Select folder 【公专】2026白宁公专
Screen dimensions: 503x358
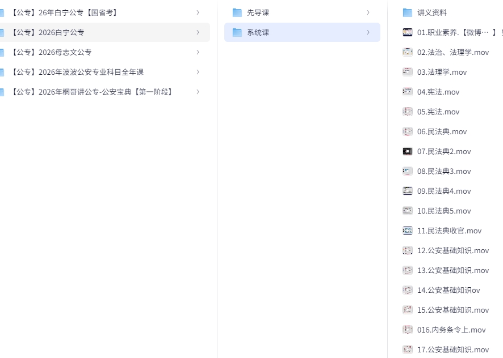(48, 32)
